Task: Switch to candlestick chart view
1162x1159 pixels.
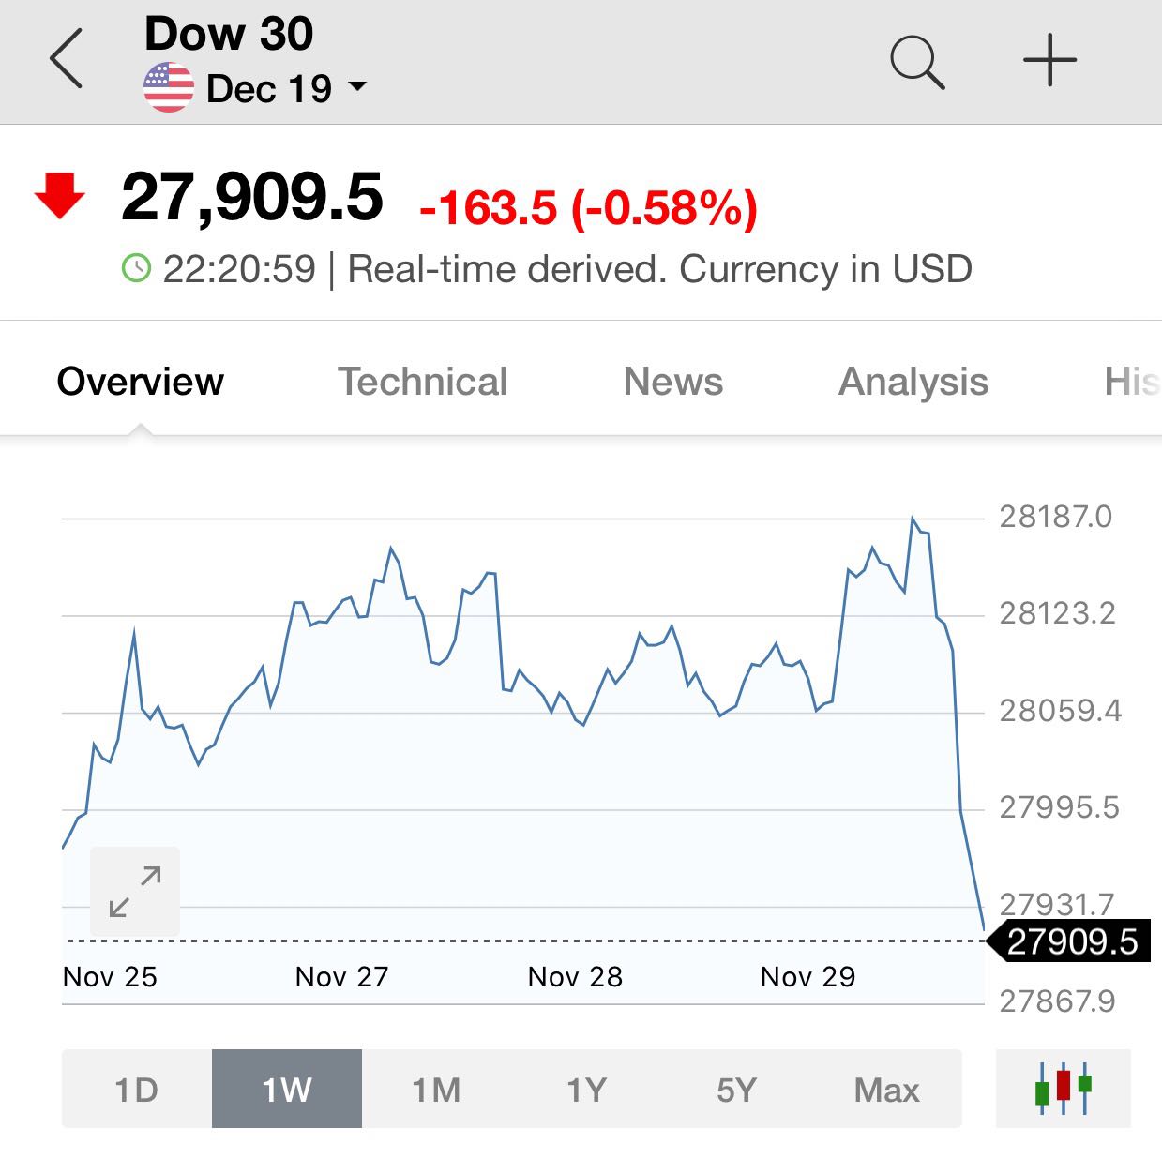Action: point(1063,1088)
